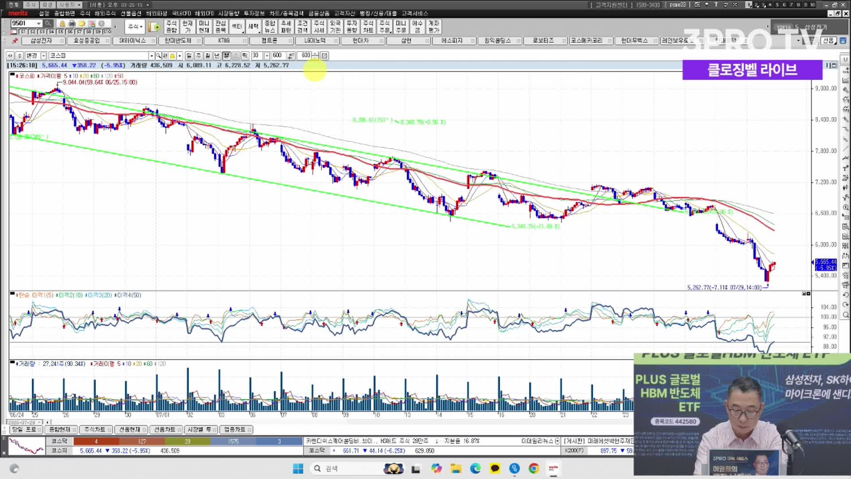Click the lock icon in the top toolbar
This screenshot has height=479, width=851.
click(x=62, y=24)
